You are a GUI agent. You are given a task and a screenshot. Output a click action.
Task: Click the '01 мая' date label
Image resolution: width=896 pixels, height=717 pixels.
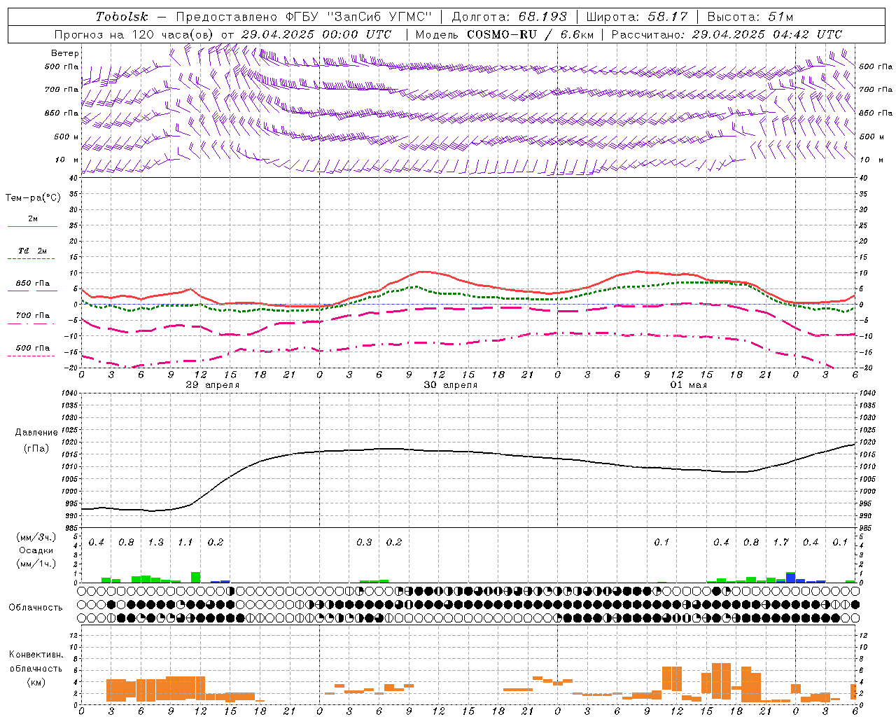[689, 385]
